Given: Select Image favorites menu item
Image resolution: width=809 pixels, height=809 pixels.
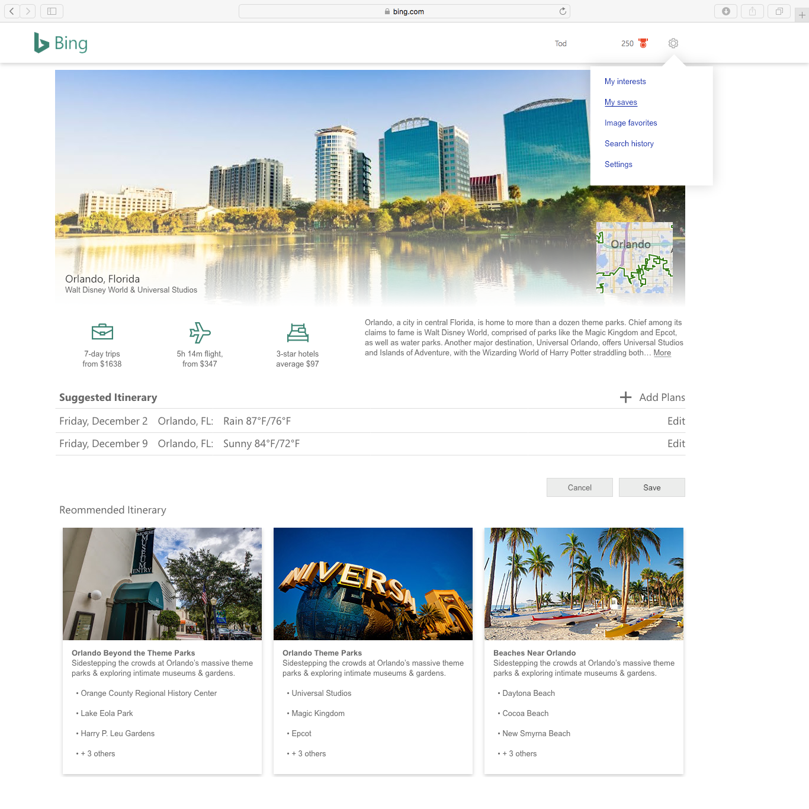Looking at the screenshot, I should pos(631,123).
